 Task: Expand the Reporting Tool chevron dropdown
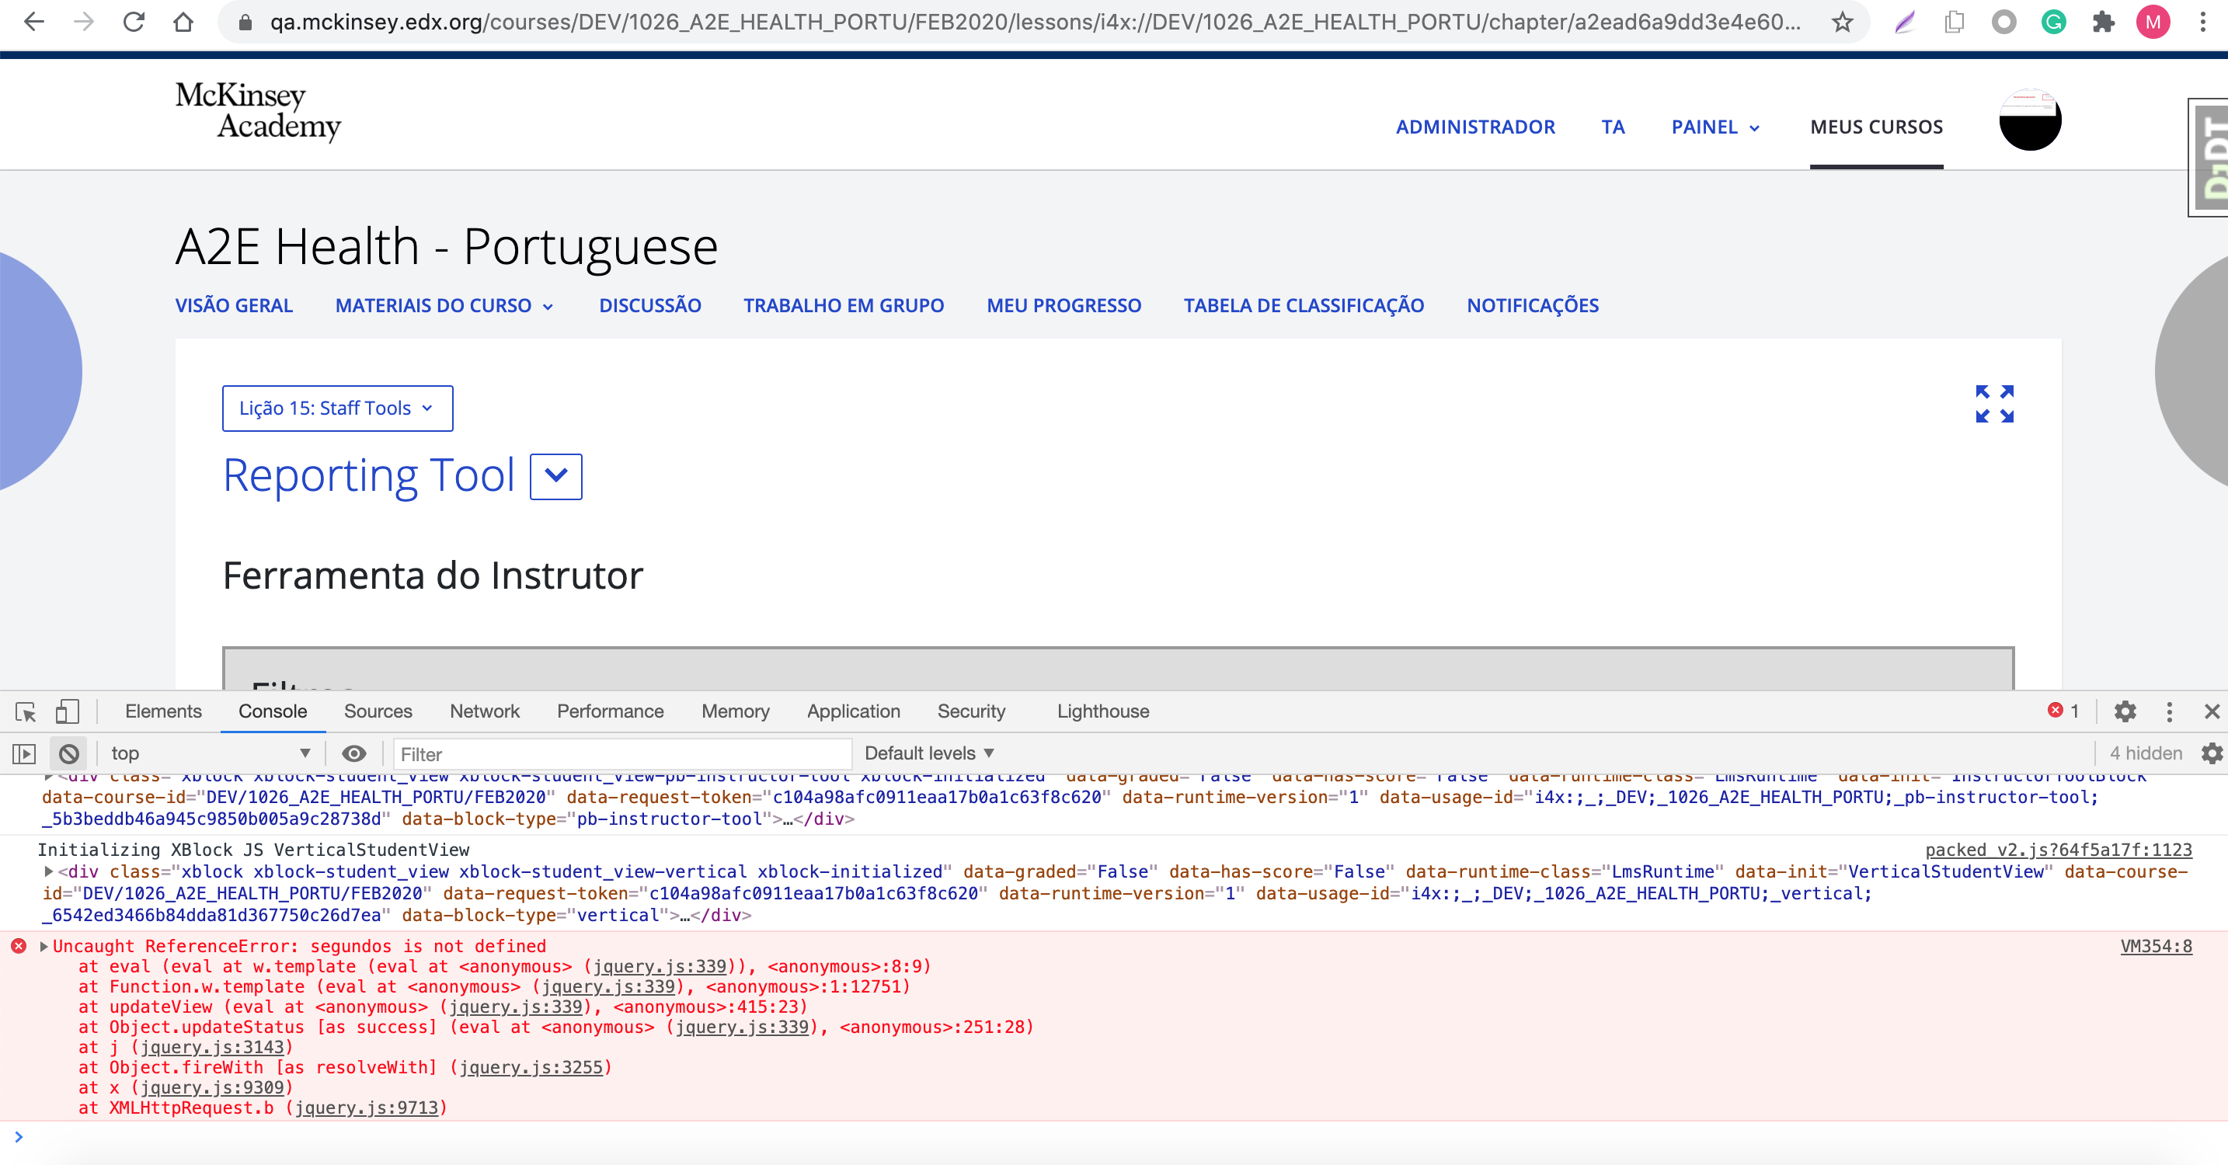point(555,477)
